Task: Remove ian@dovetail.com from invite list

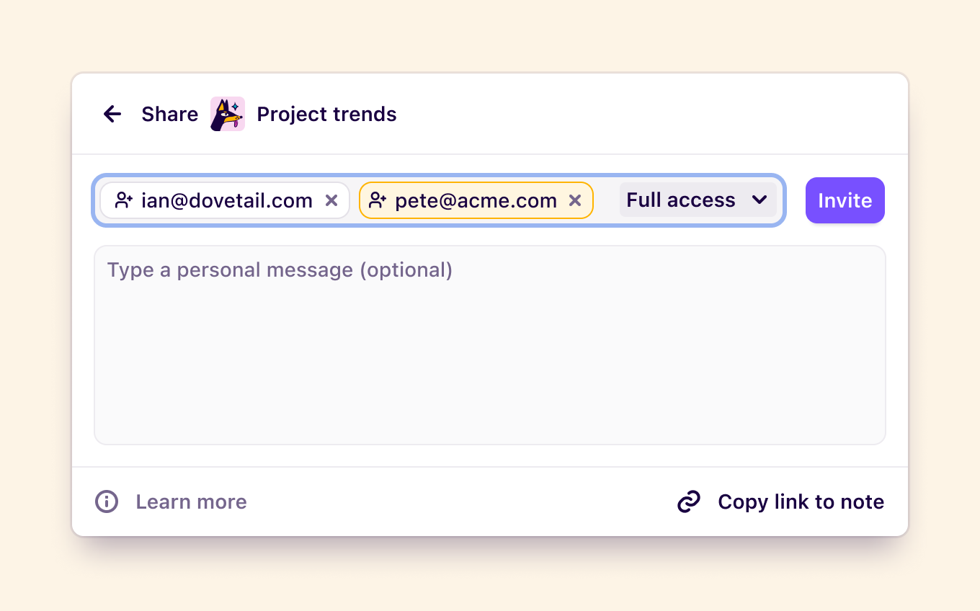Action: coord(331,200)
